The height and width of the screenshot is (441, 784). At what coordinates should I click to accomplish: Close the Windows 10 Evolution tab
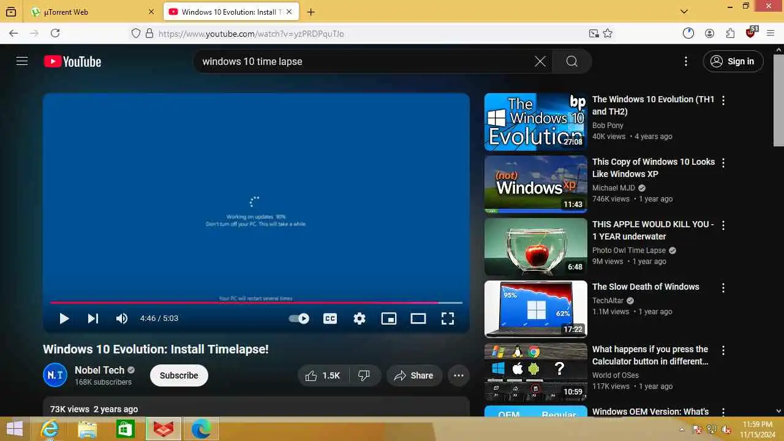point(290,12)
